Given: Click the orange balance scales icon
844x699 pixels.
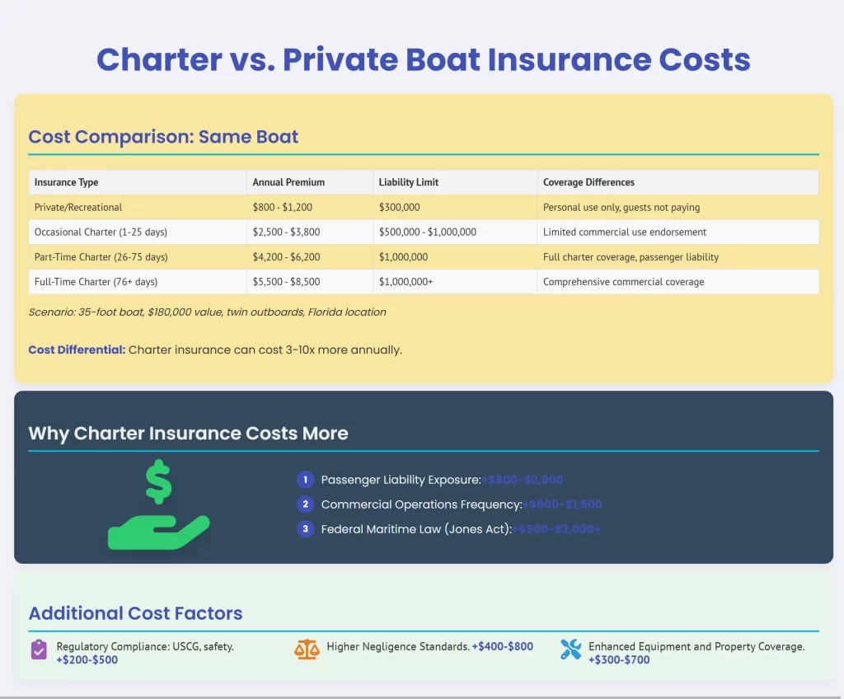Looking at the screenshot, I should tap(307, 650).
